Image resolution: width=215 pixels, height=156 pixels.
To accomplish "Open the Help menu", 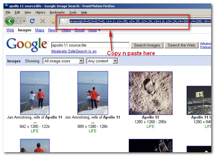I will pyautogui.click(x=84, y=12).
